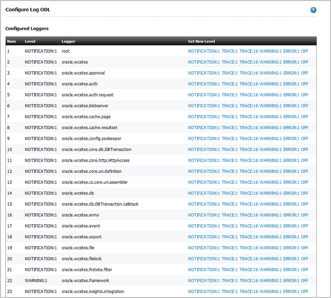Set oracle.wcsites.blobserver to ERROR:1
This screenshot has width=331, height=298.
point(291,106)
